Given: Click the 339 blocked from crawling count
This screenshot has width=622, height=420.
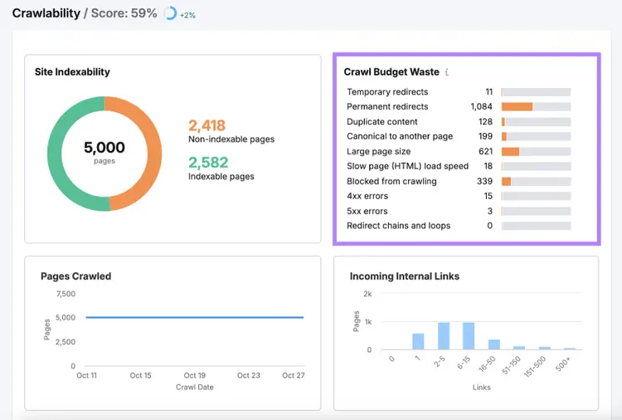Looking at the screenshot, I should [485, 182].
